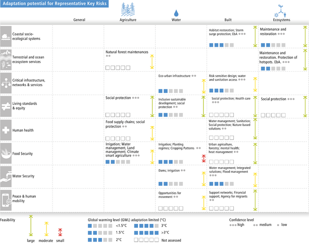Click the 2°C legend squares

coord(100,240)
